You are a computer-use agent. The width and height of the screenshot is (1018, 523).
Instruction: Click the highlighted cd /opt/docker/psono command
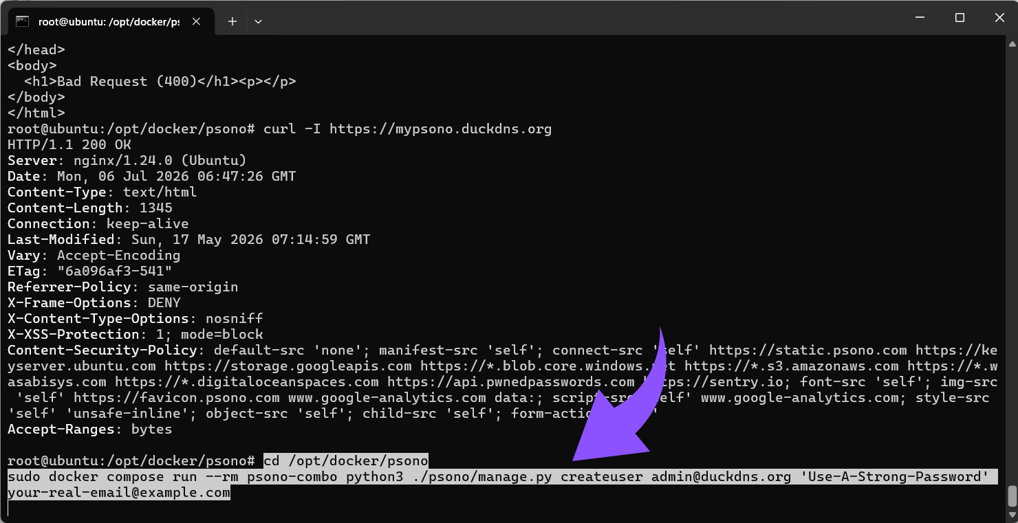(x=346, y=460)
